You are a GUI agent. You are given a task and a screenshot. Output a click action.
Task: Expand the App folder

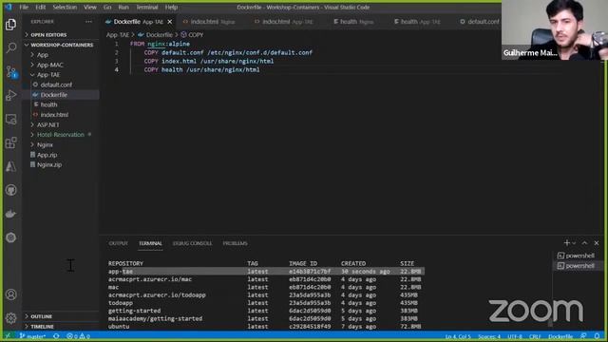click(x=42, y=55)
